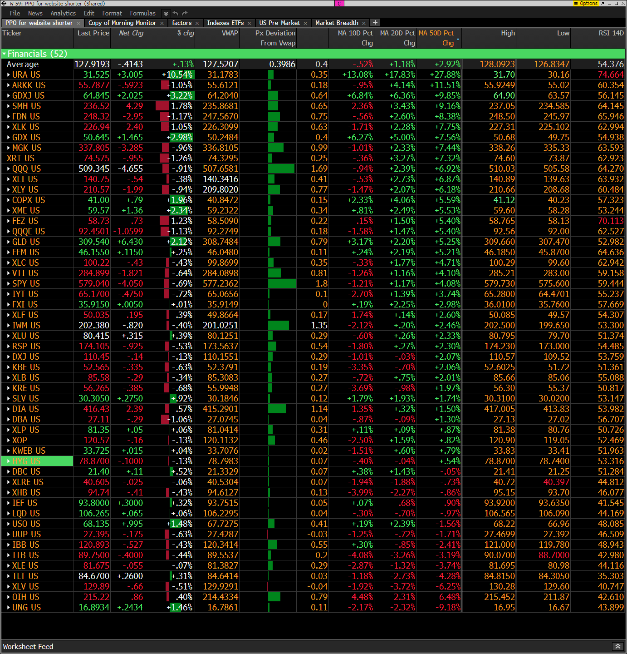This screenshot has height=654, width=627.
Task: Close the Indexes ETFs tab
Action: click(249, 23)
